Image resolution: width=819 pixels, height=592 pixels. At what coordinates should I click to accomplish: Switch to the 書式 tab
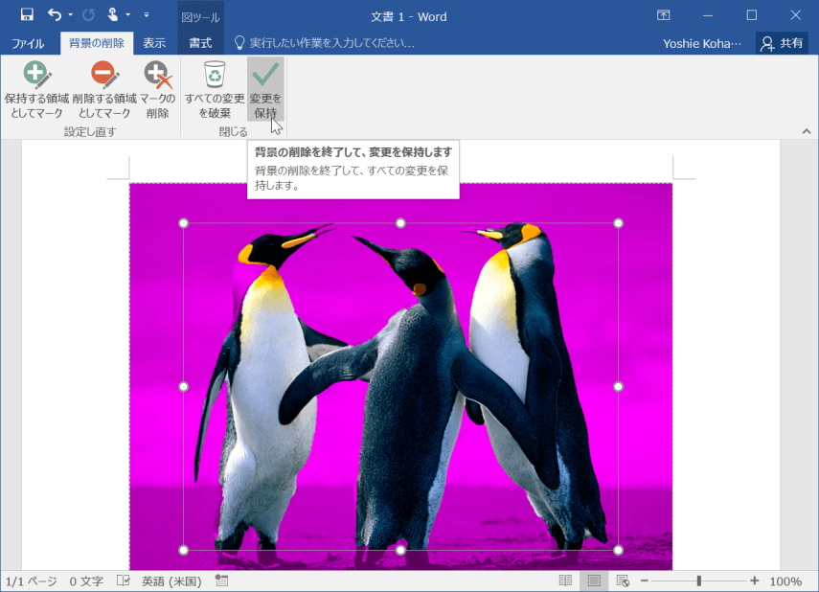click(x=200, y=43)
